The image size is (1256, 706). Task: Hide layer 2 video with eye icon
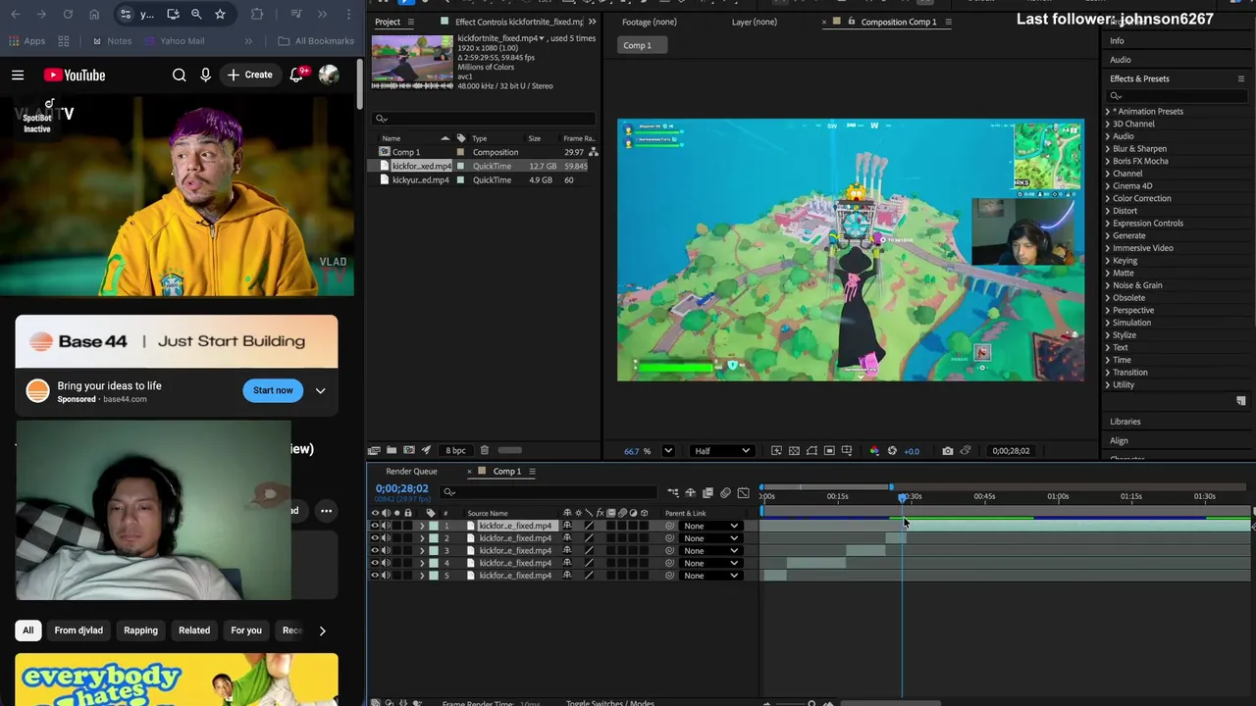(x=374, y=538)
